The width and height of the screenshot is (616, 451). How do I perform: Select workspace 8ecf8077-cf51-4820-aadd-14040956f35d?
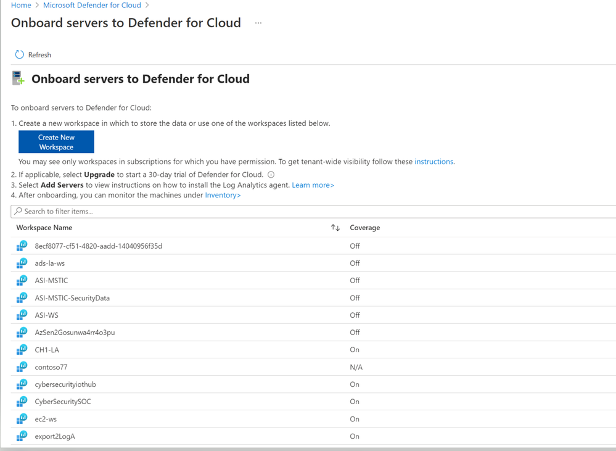click(x=98, y=246)
